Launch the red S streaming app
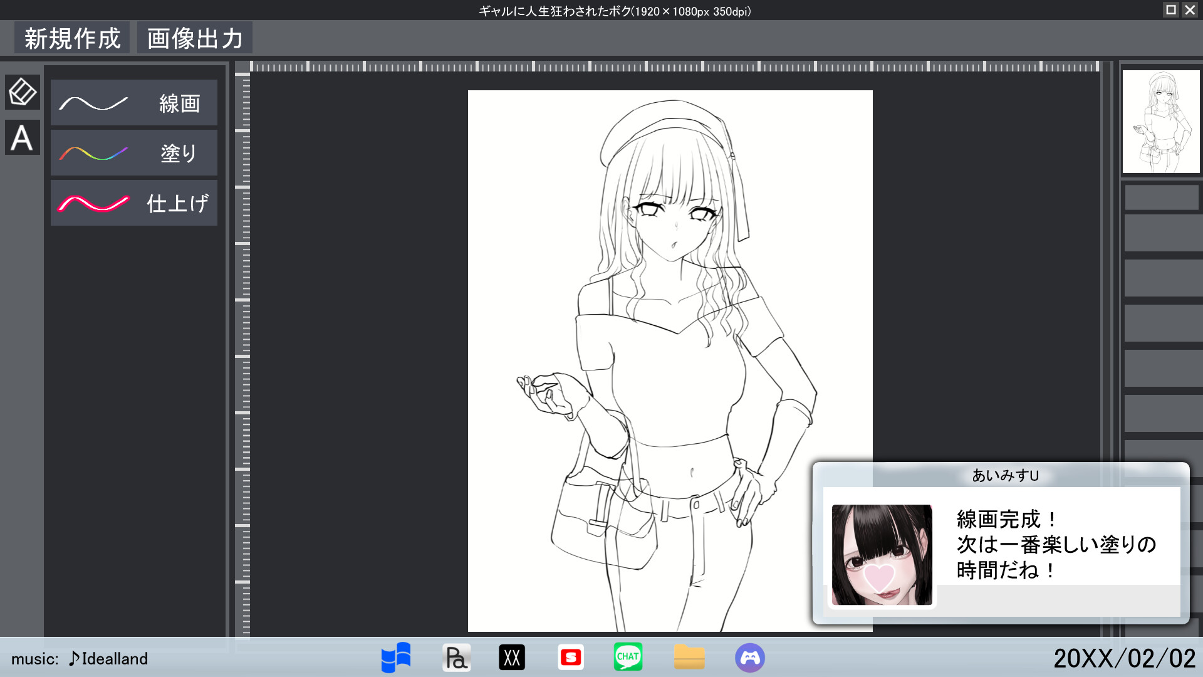1203x677 pixels. click(571, 657)
